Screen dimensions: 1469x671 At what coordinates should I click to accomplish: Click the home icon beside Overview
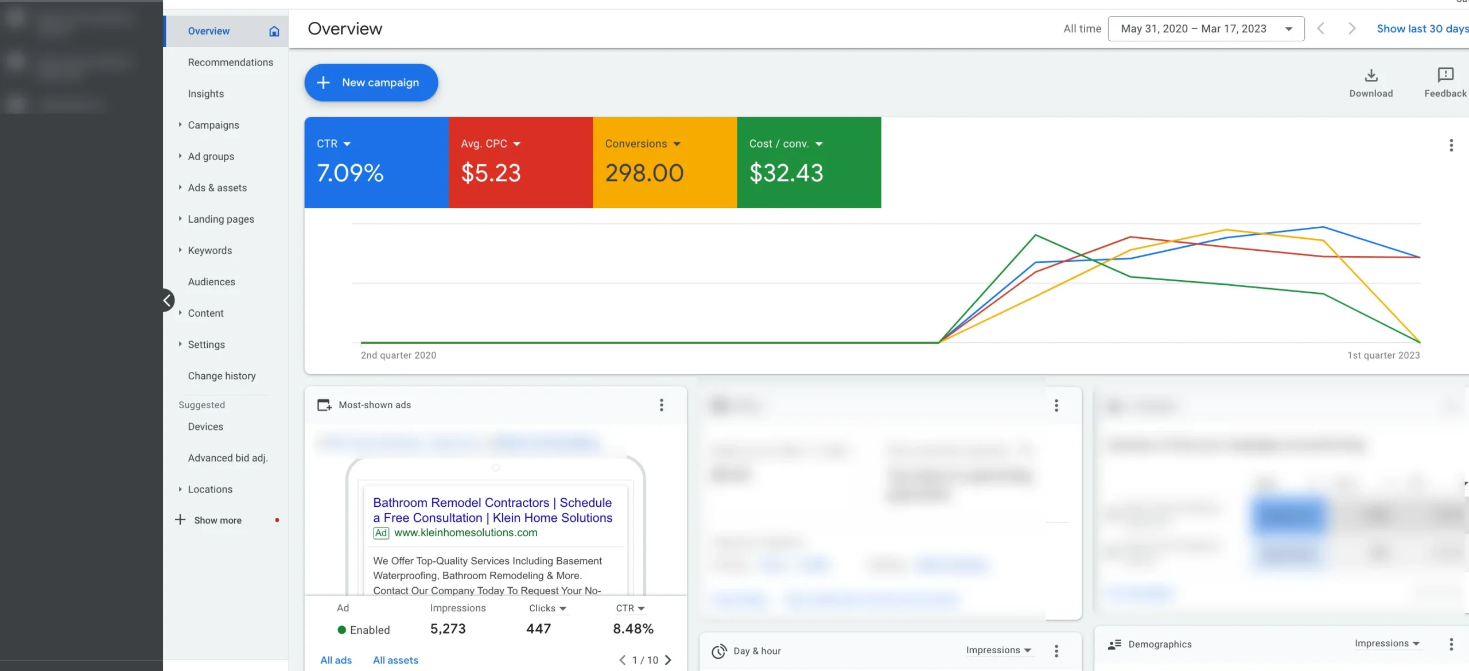[274, 31]
